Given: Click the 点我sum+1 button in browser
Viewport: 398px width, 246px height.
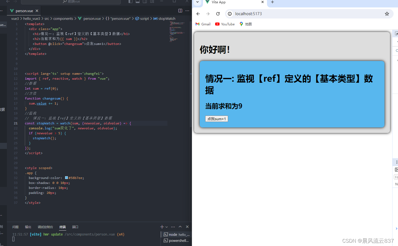Looking at the screenshot, I should (217, 119).
